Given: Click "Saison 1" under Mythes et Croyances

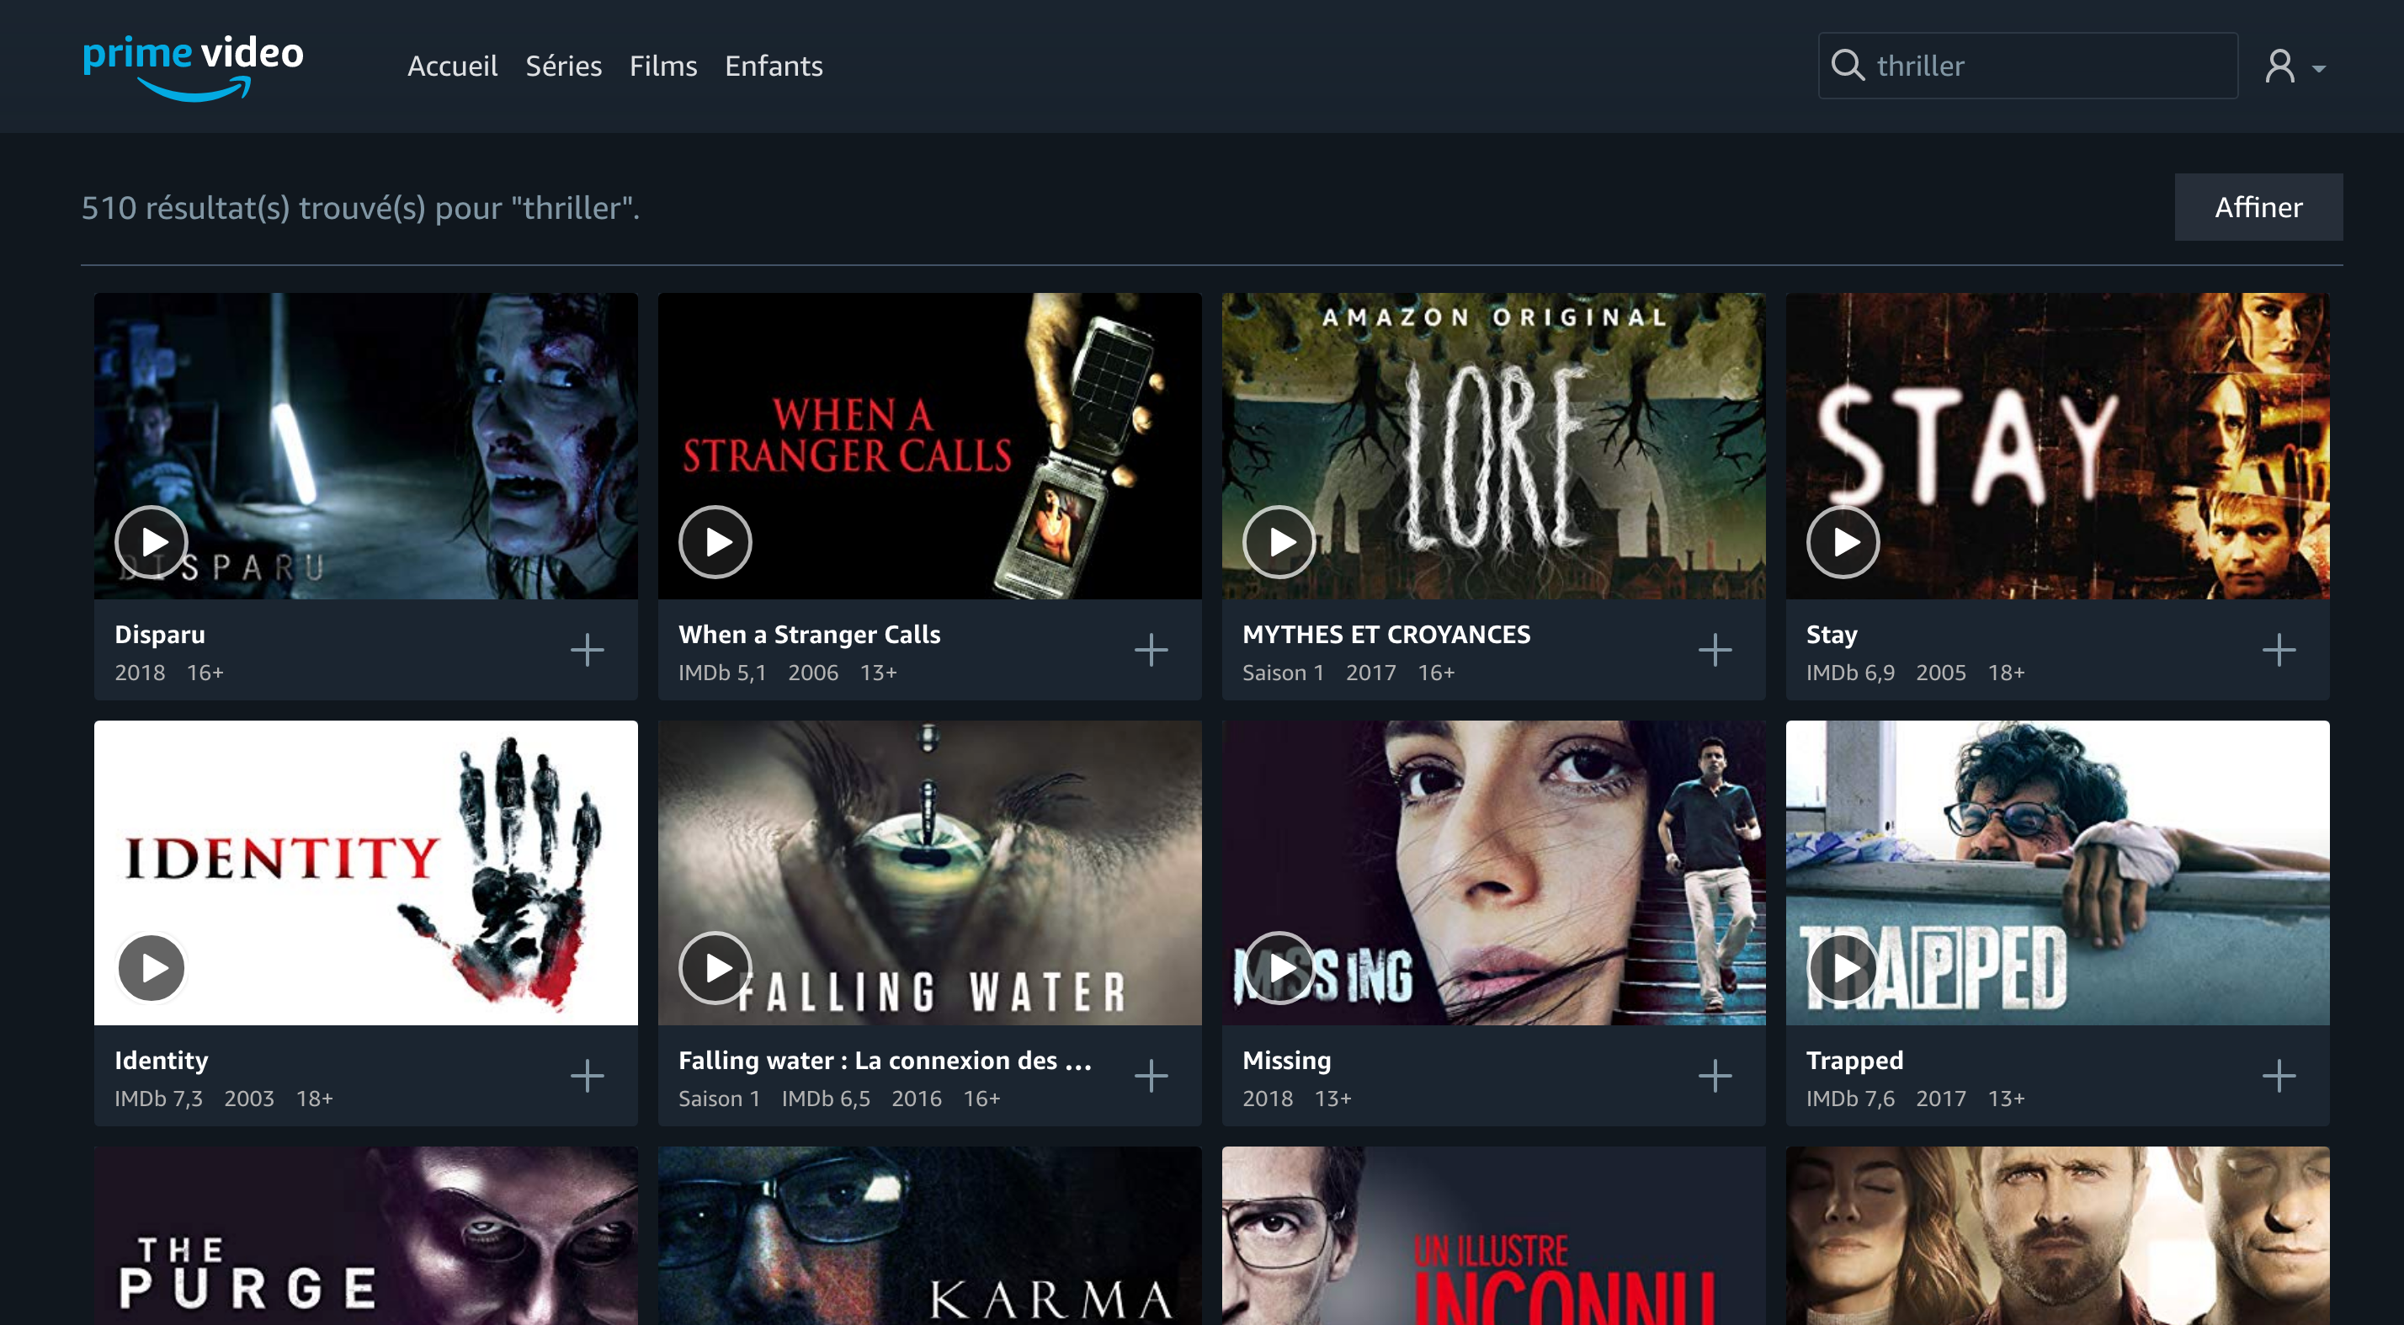Looking at the screenshot, I should tap(1283, 673).
